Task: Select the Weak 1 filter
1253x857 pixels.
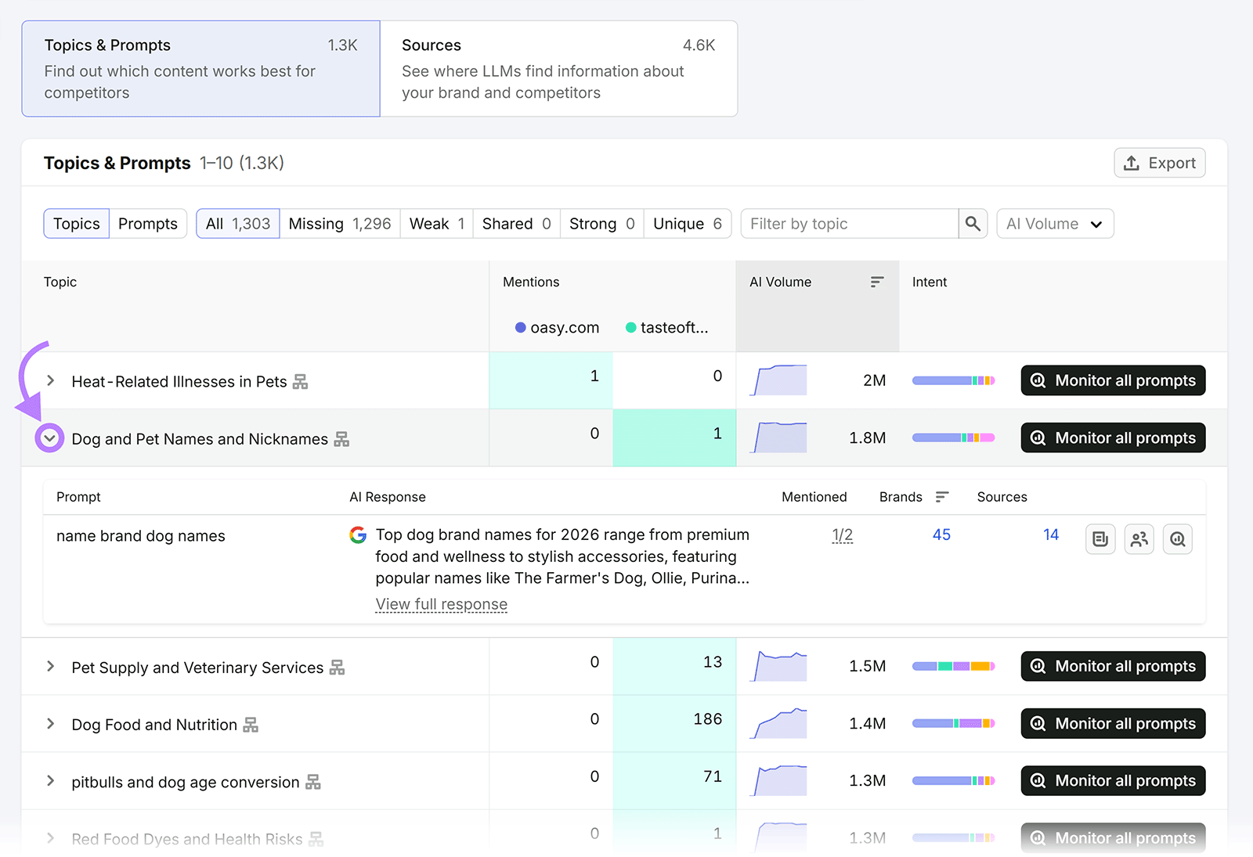Action: (437, 224)
